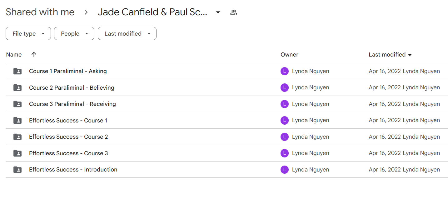Sort by the Name column header
The height and width of the screenshot is (204, 448).
14,55
